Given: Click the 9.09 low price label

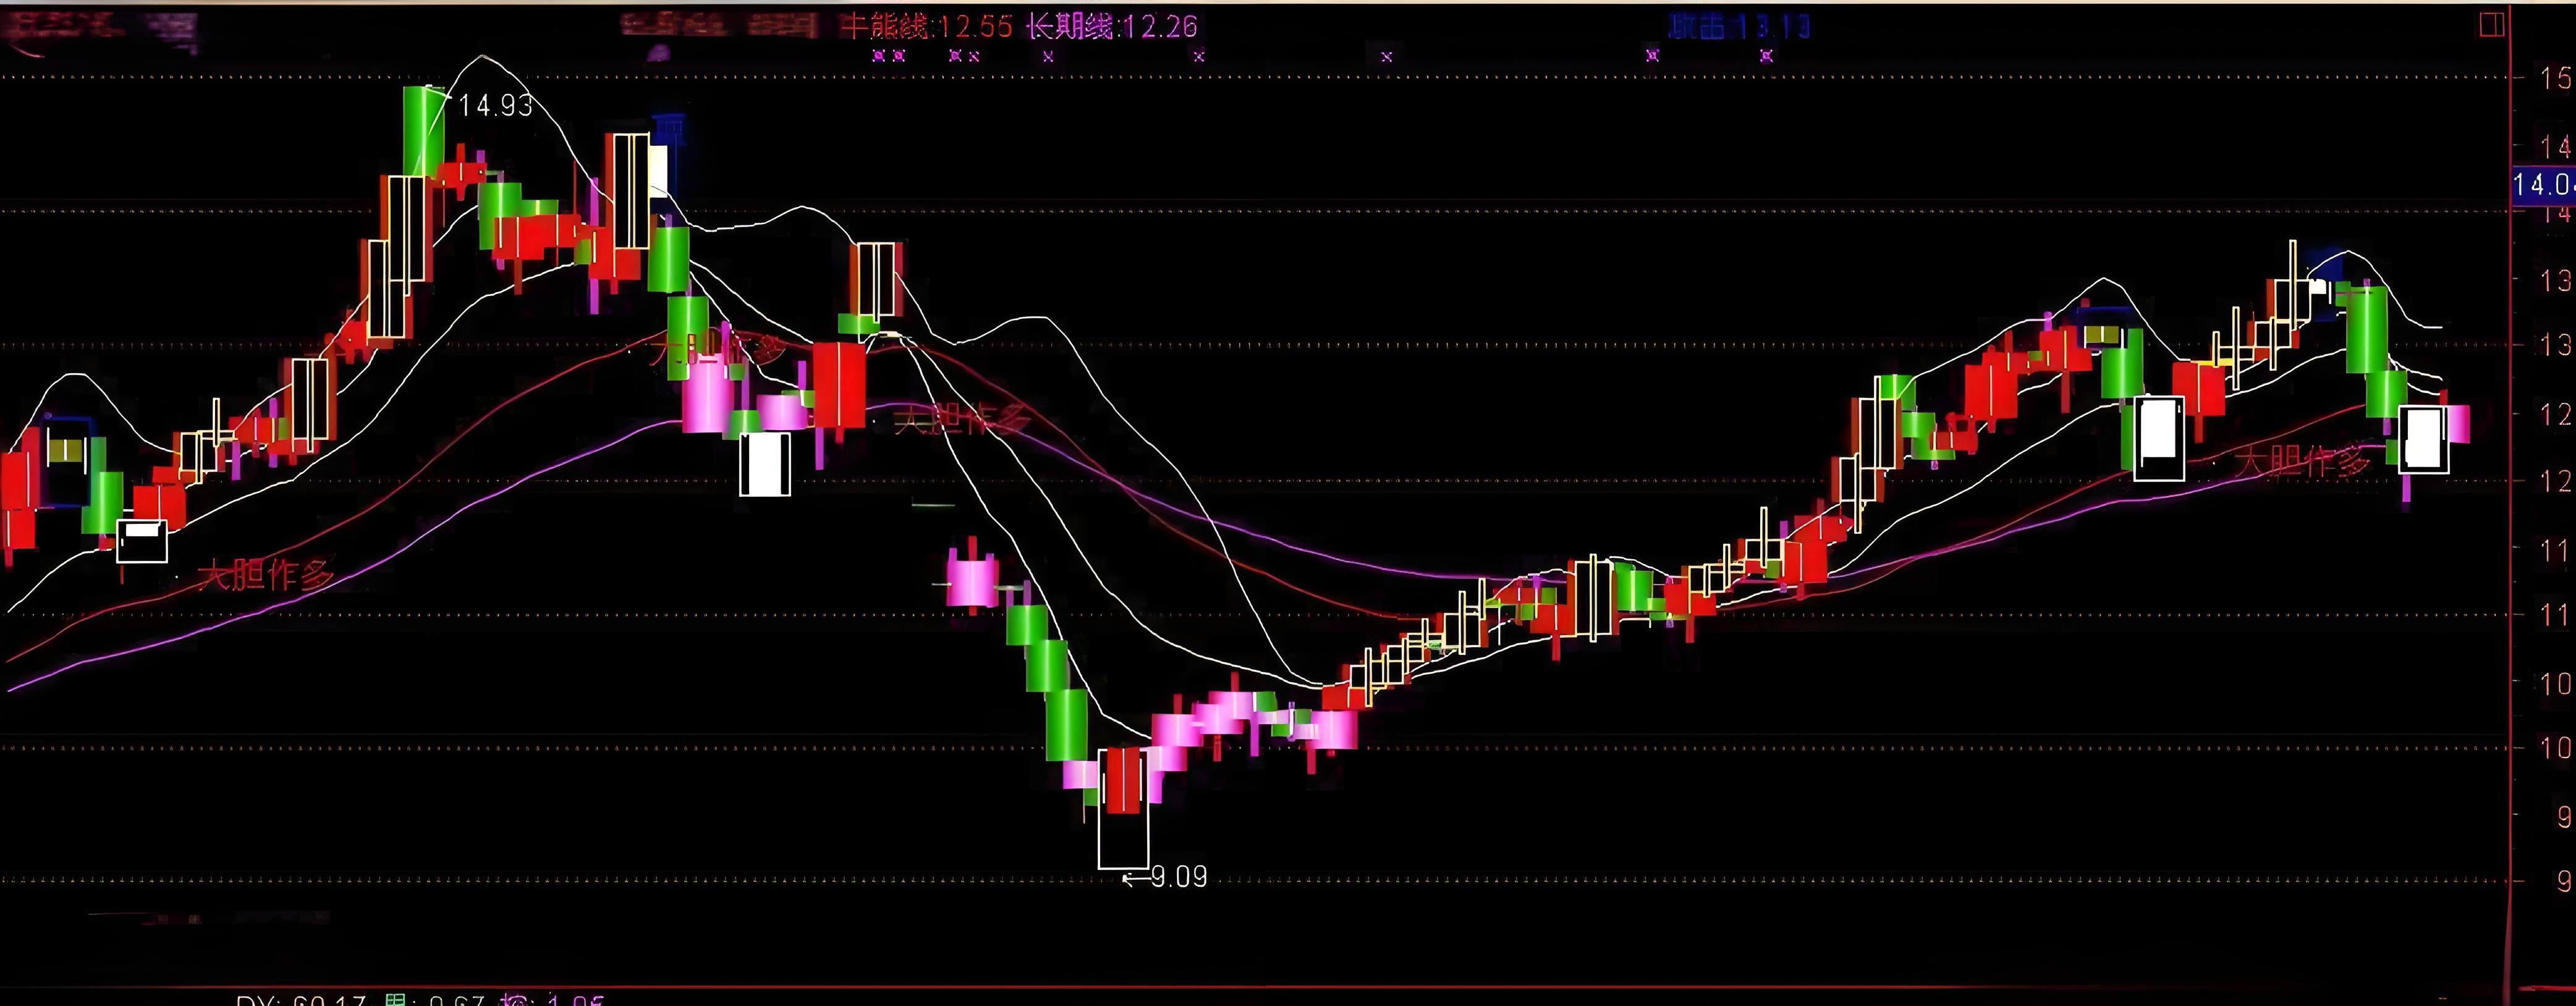Looking at the screenshot, I should 1178,877.
